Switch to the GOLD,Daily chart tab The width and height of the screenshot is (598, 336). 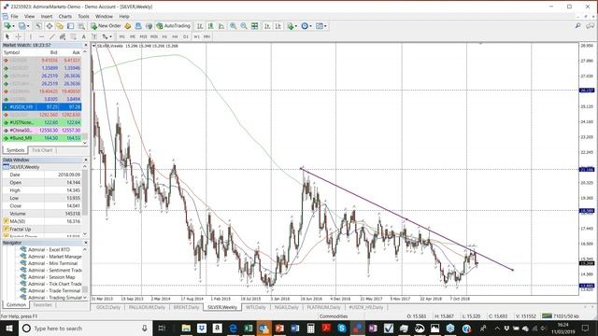[x=108, y=307]
